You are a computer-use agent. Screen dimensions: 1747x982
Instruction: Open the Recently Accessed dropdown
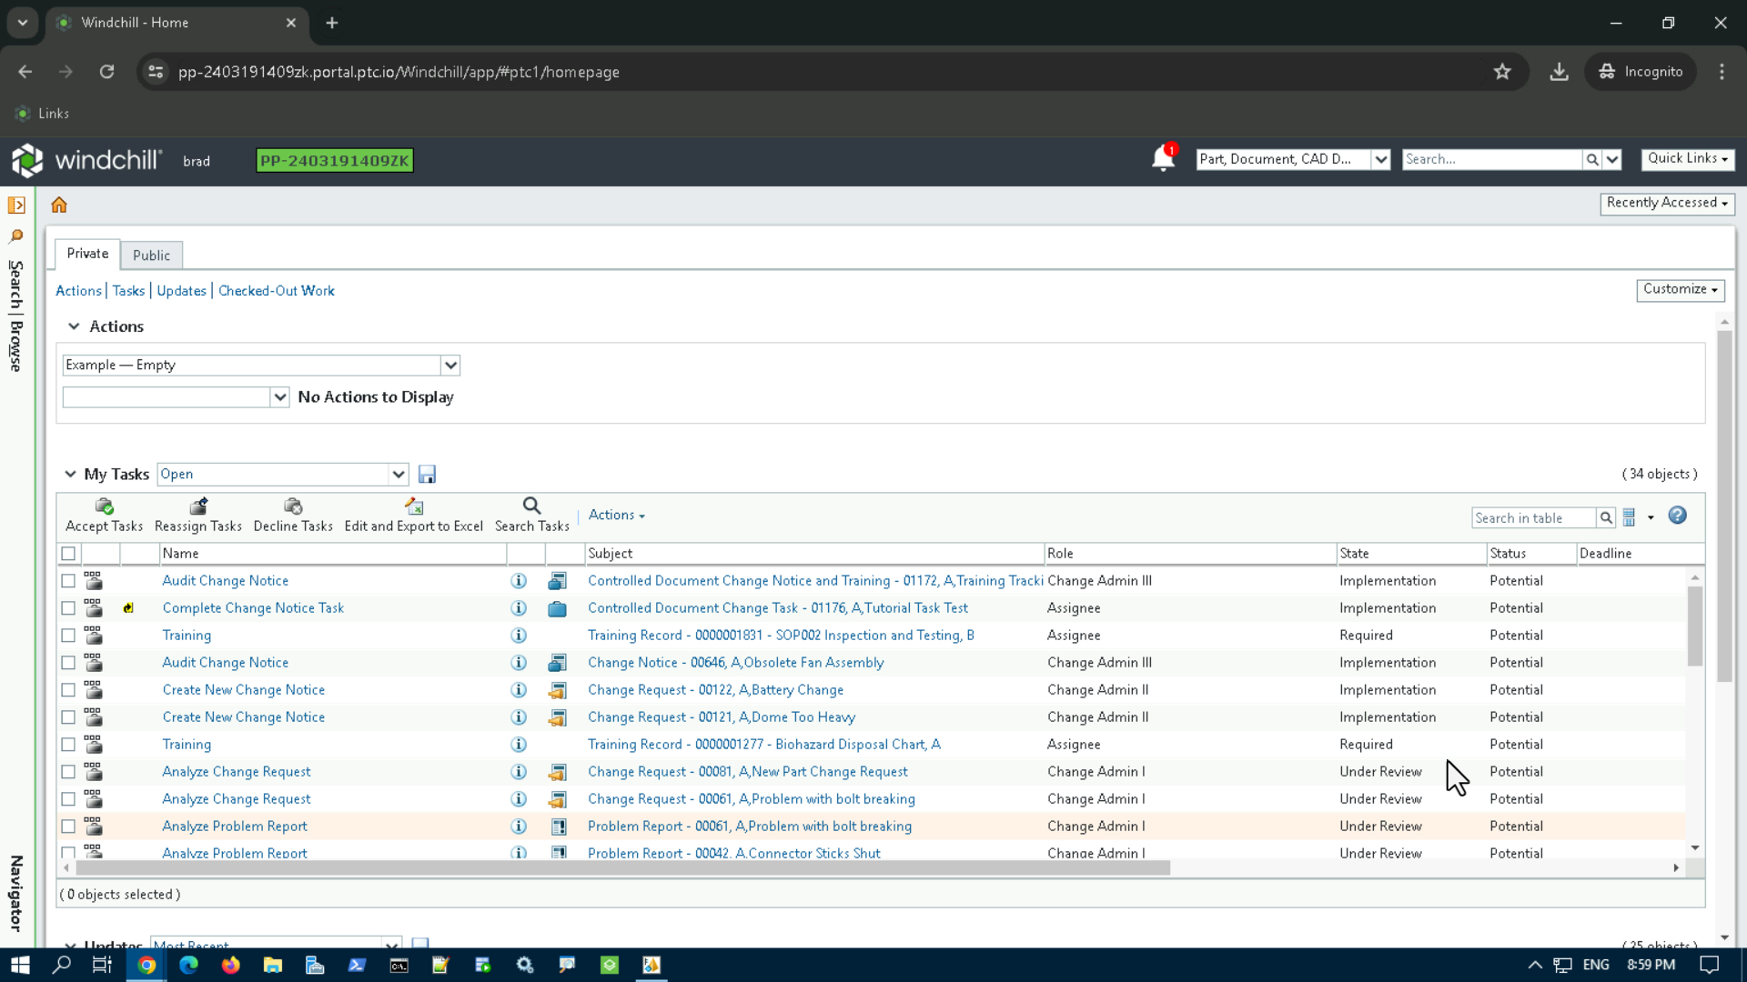[x=1666, y=203]
